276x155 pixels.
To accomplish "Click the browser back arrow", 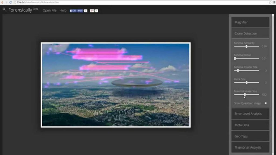I will tap(2, 2).
